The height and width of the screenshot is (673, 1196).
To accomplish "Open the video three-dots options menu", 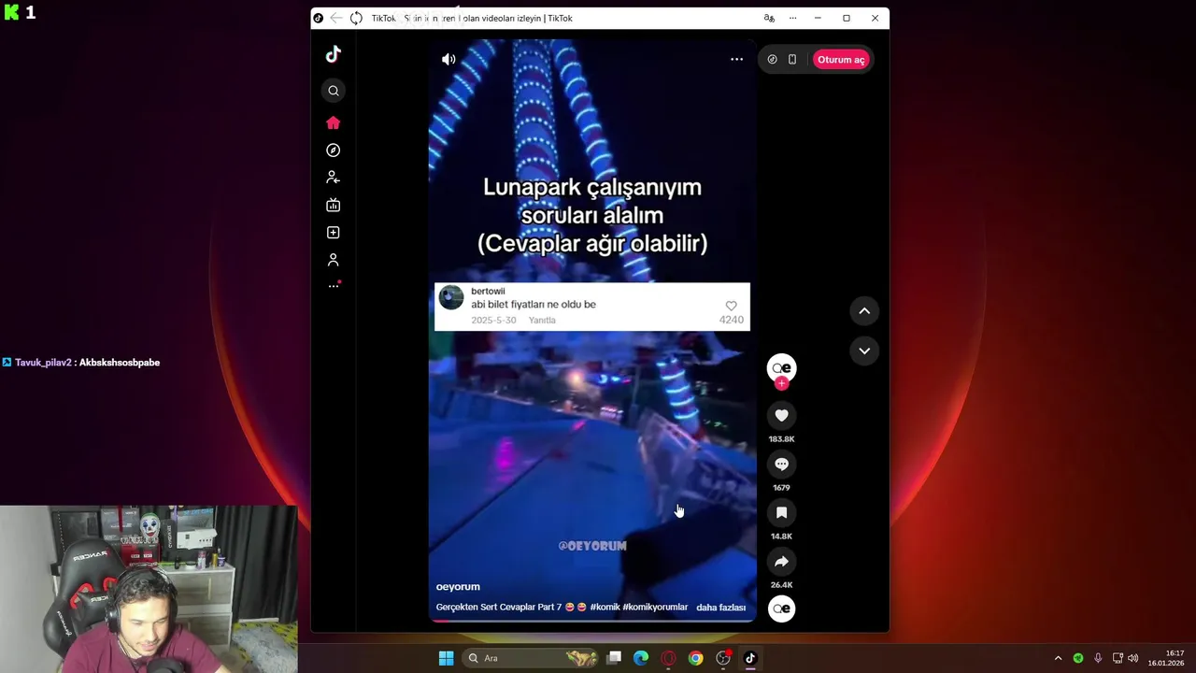I will (737, 59).
